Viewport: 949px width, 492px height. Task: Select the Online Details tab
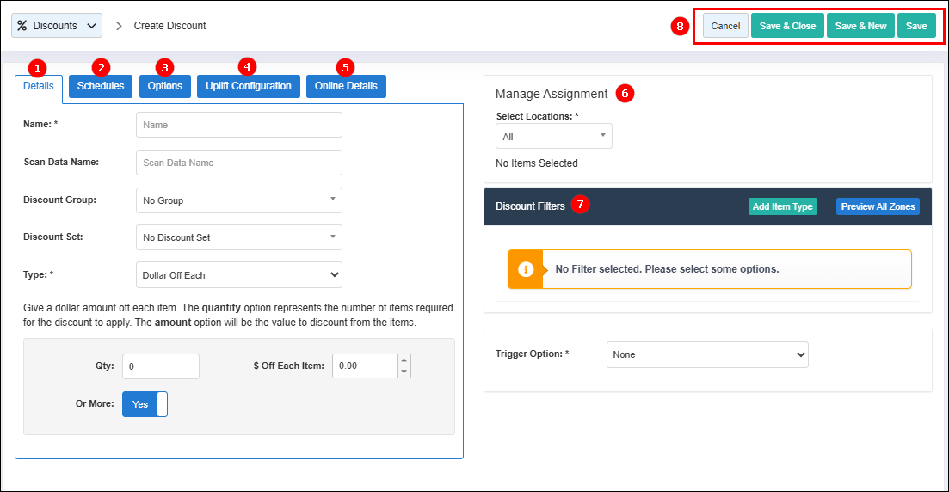click(346, 86)
